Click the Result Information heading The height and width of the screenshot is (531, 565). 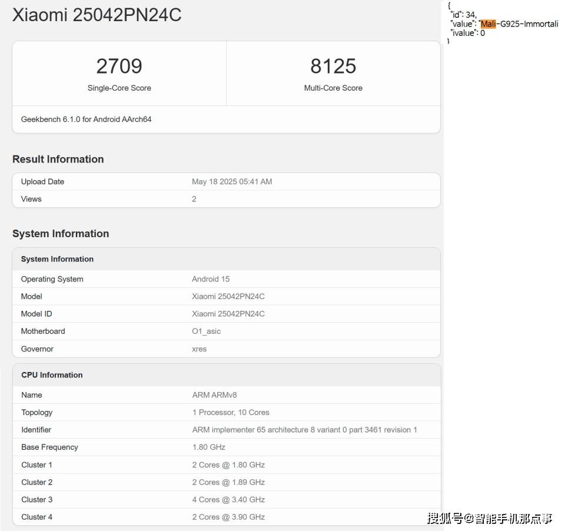click(58, 160)
